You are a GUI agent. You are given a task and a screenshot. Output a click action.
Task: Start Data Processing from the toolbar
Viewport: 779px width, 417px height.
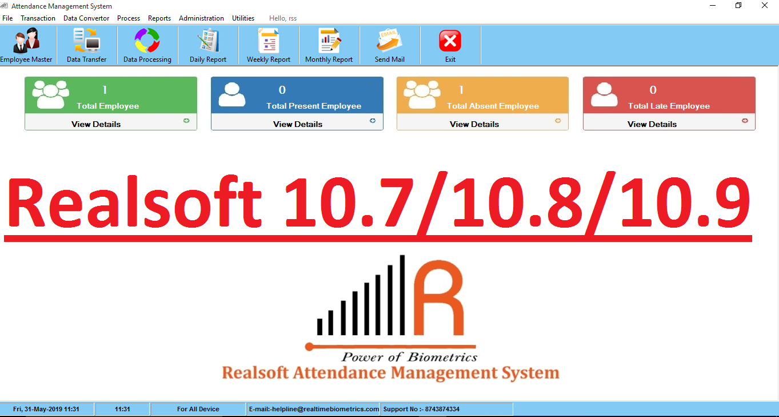click(147, 41)
